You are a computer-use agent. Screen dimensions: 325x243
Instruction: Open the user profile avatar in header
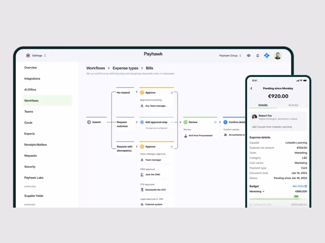[x=278, y=55]
